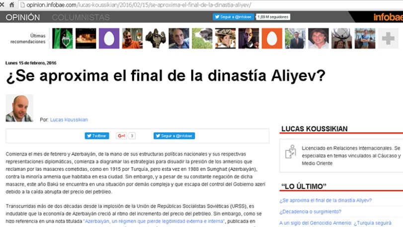403x227 pixels.
Task: Click the G+1 share button
Action: tap(121, 135)
